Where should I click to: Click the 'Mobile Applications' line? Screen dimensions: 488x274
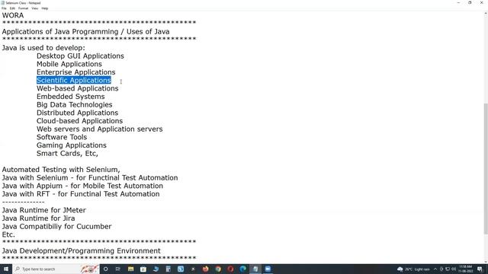pos(69,64)
